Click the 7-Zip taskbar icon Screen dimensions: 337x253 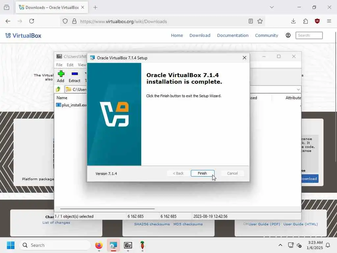(x=128, y=245)
